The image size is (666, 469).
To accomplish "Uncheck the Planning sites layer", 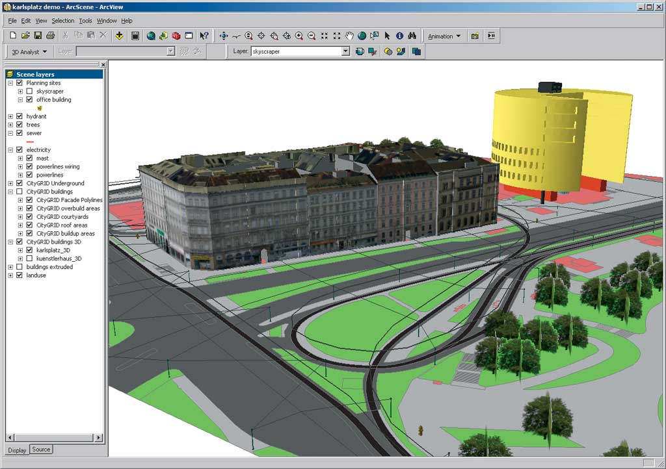I will click(19, 82).
